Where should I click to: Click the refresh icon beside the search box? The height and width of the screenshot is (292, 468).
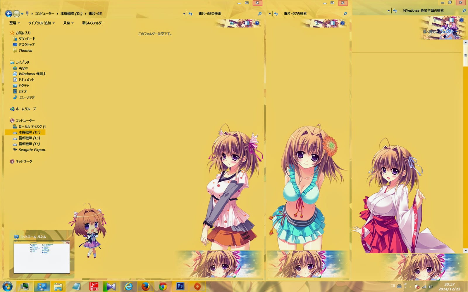click(x=190, y=13)
